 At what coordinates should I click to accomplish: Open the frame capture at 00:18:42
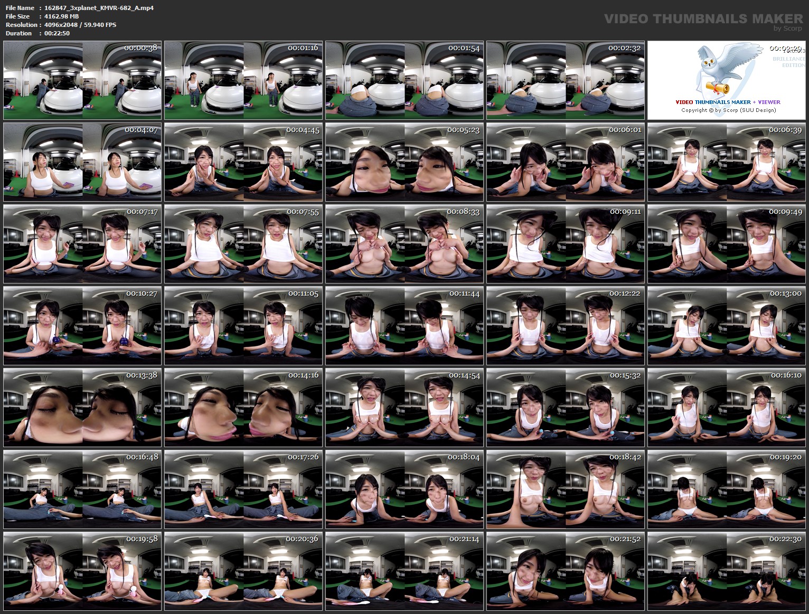point(565,489)
